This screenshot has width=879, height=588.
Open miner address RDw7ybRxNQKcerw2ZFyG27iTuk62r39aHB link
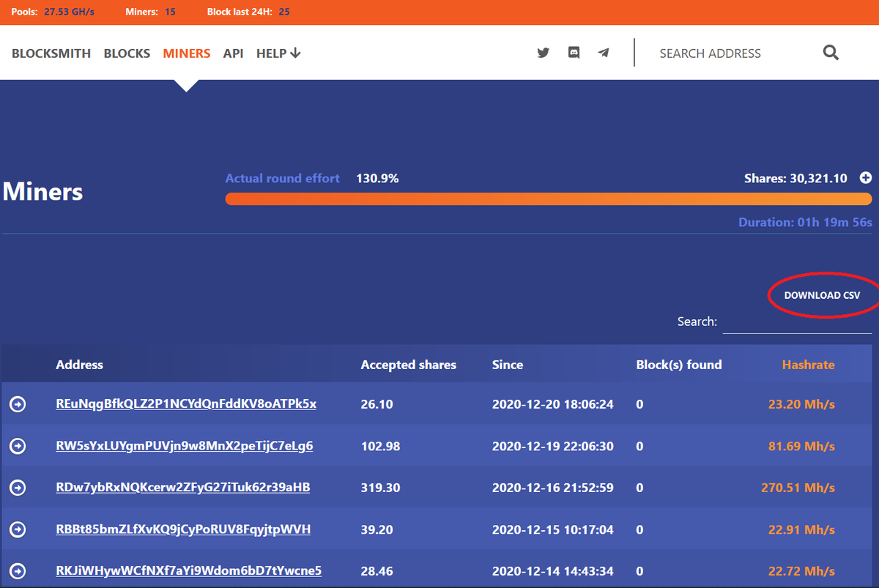click(x=184, y=487)
